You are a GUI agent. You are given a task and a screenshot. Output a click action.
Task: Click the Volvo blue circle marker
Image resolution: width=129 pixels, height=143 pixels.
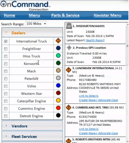tap(58, 85)
